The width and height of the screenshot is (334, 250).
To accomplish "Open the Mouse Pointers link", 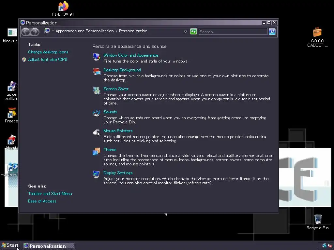I will pos(118,131).
